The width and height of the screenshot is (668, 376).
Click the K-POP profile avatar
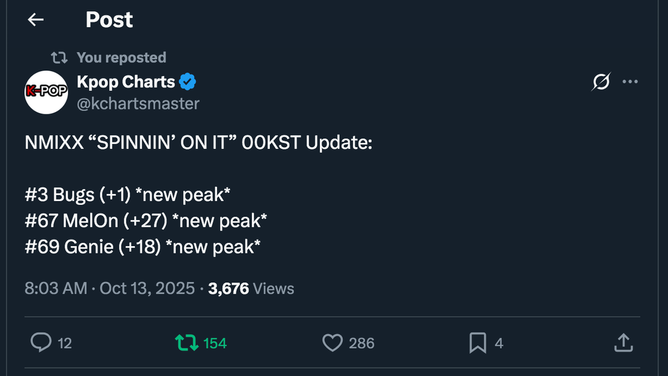[x=46, y=92]
